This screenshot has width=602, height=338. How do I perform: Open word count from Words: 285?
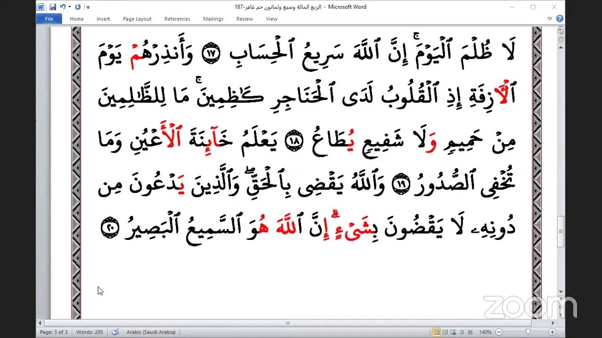pyautogui.click(x=89, y=332)
